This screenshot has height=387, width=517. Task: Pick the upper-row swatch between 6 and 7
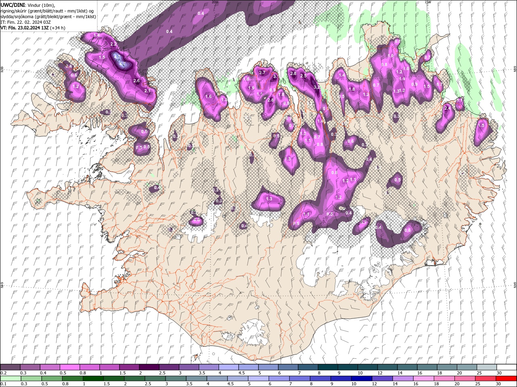click(288, 367)
